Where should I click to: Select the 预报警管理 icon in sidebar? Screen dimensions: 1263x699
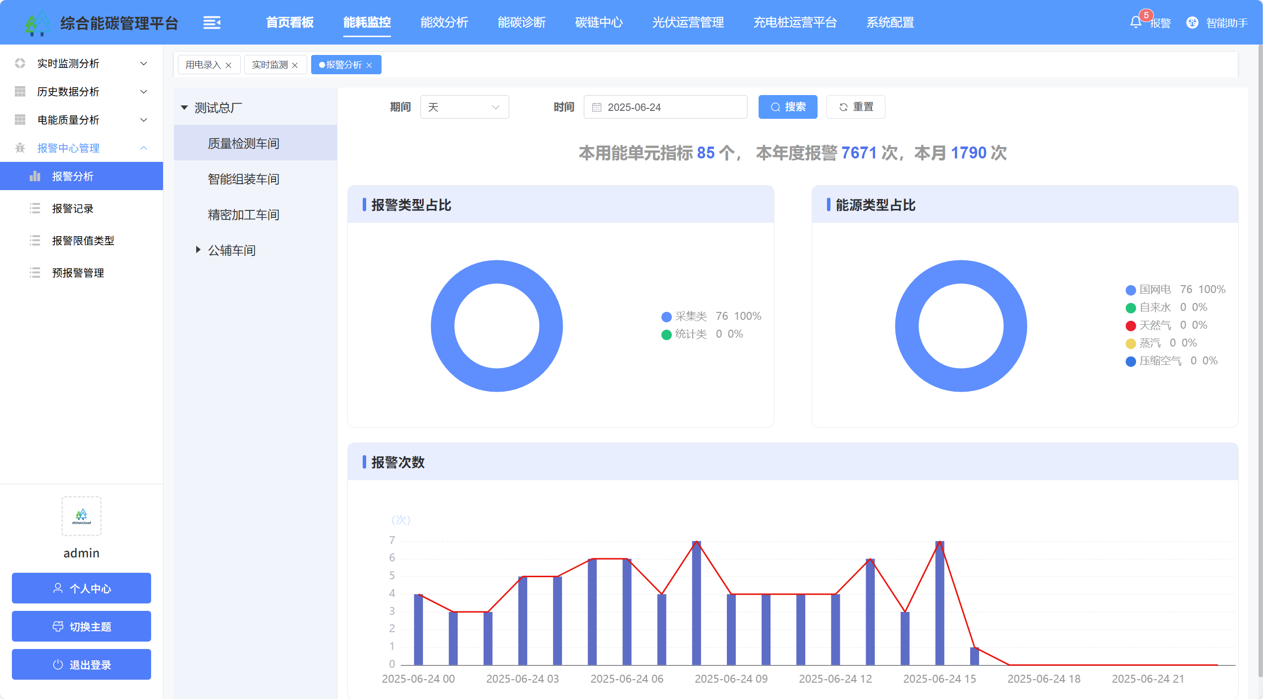[x=35, y=272]
